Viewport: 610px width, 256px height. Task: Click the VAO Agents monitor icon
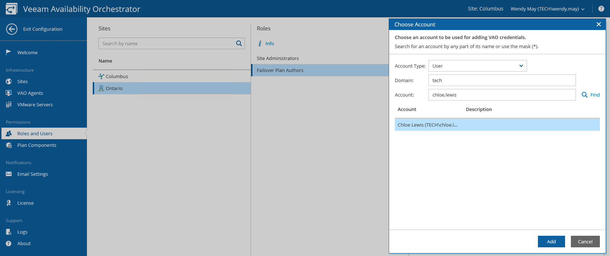tap(9, 93)
